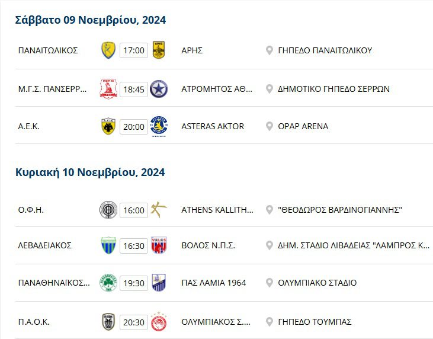The image size is (433, 339).
Task: Click the Panaitolikos team crest
Action: click(108, 50)
